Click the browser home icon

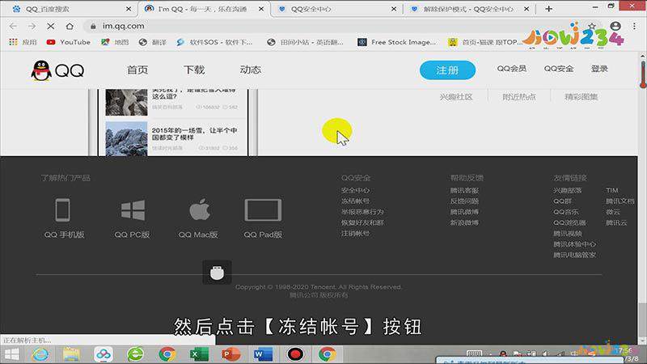pos(70,26)
